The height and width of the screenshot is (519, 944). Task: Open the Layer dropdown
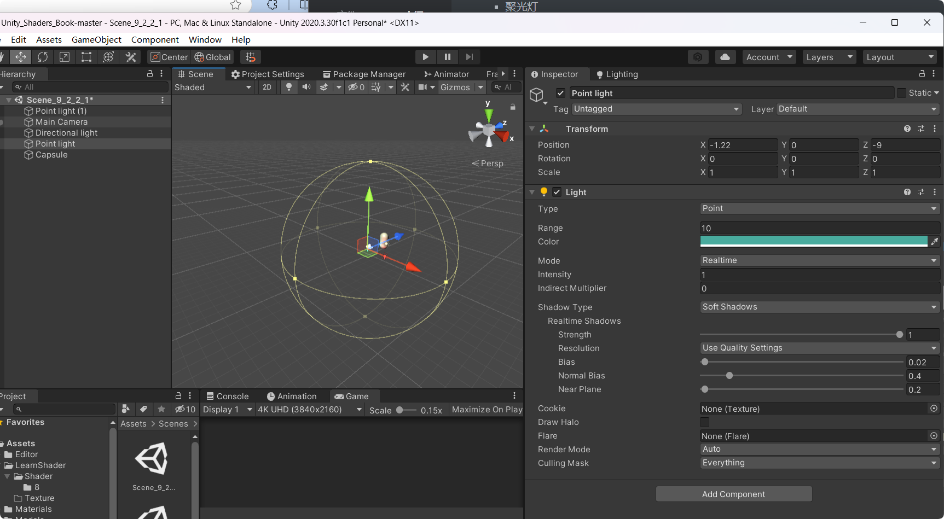pyautogui.click(x=858, y=109)
